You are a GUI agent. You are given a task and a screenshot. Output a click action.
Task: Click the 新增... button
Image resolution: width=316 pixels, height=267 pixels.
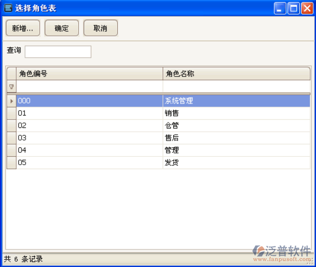click(23, 28)
